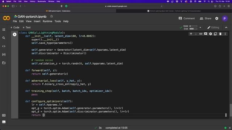Image resolution: width=232 pixels, height=130 pixels.
Task: Run the GAN class code cell
Action: [x=14, y=34]
